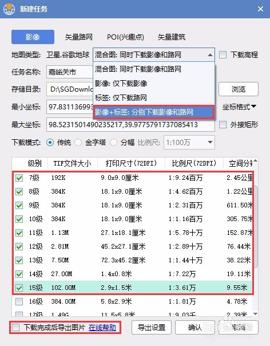Image resolution: width=270 pixels, height=346 pixels.
Task: Click the 102.00M file size cell
Action: [63, 288]
